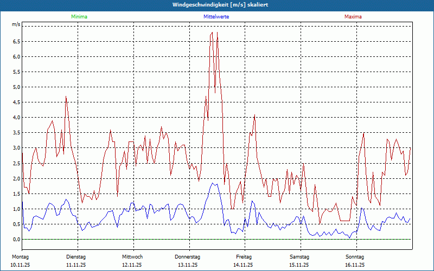Click the red Maxima legend label

pyautogui.click(x=353, y=17)
